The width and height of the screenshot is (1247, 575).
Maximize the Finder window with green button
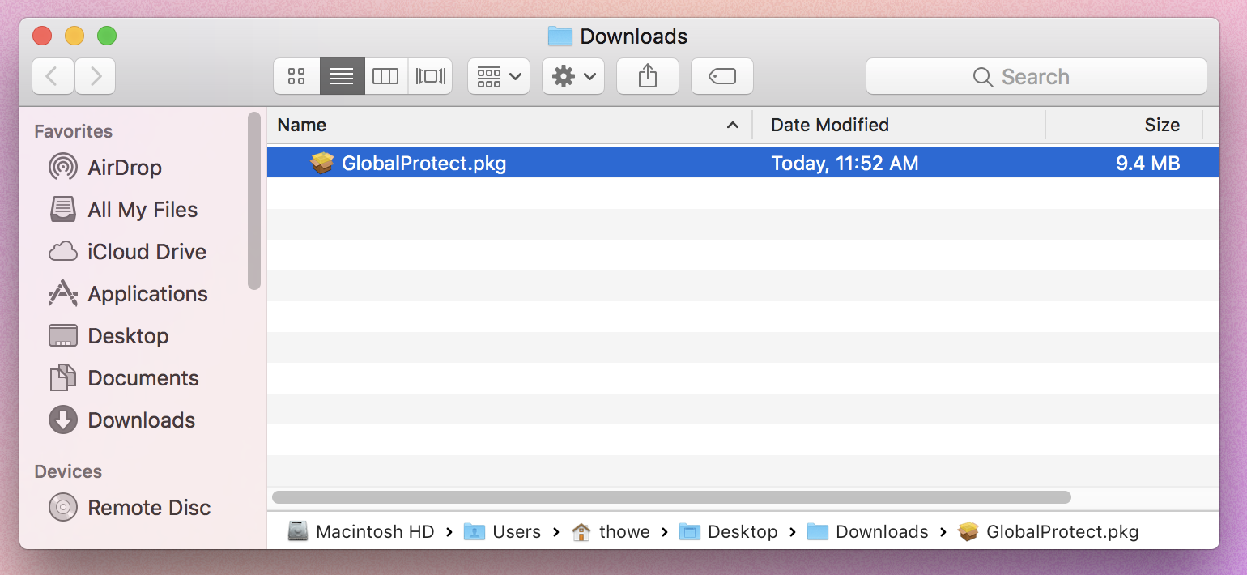[x=107, y=36]
